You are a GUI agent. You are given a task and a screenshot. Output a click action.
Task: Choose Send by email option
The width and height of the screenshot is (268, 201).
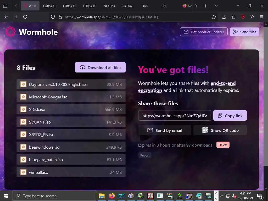(165, 130)
